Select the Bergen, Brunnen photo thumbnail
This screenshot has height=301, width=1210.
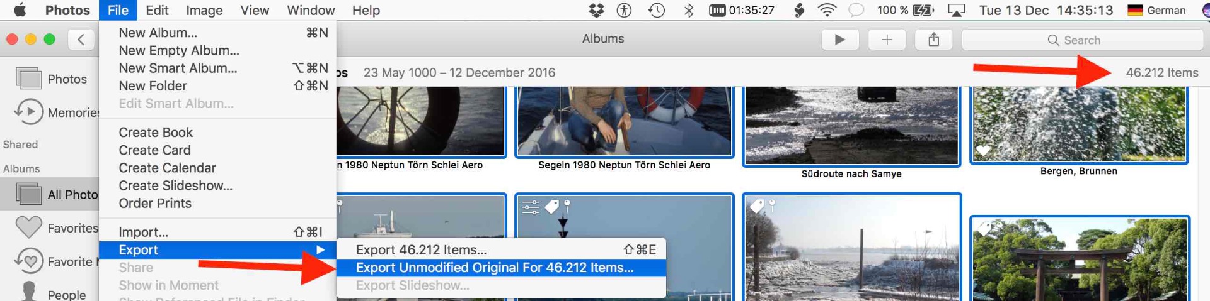pyautogui.click(x=1079, y=124)
